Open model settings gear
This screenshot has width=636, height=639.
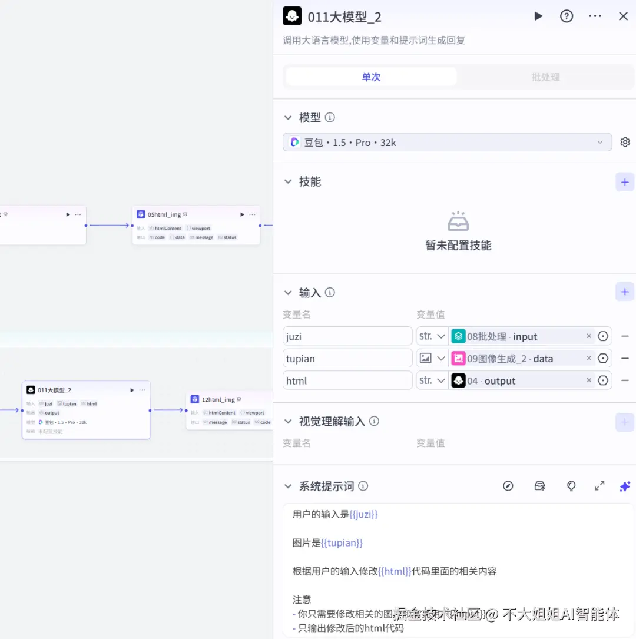point(625,142)
